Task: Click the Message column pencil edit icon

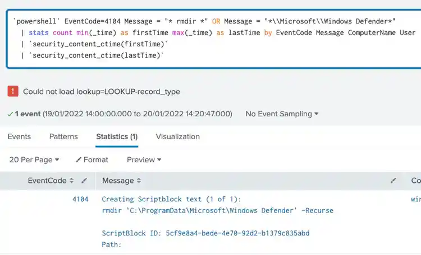Action: tap(393, 181)
